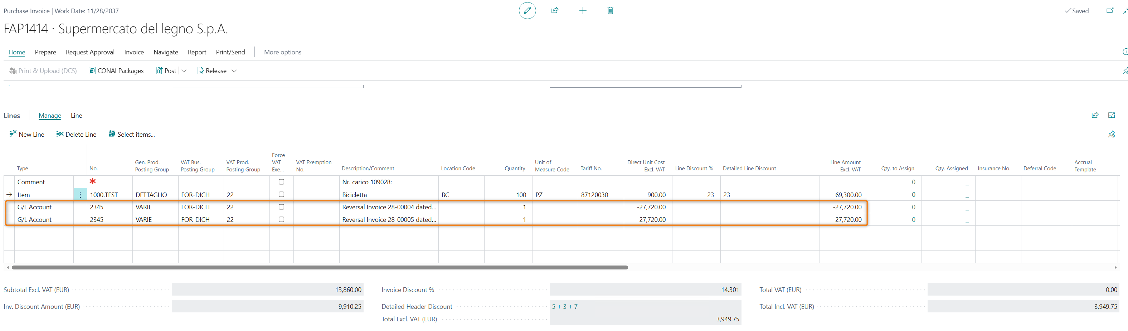Click the horizontal scrollbar of the lines grid
Viewport: 1128px width, 331px height.
[x=320, y=267]
